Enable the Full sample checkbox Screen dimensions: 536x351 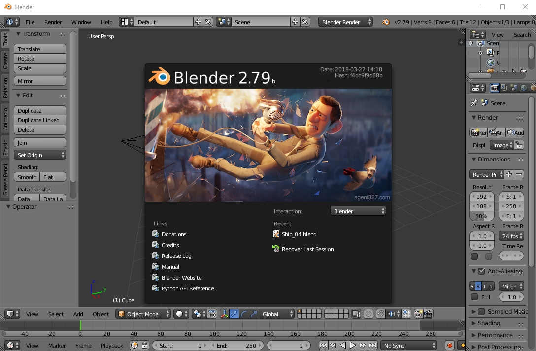[x=474, y=297]
